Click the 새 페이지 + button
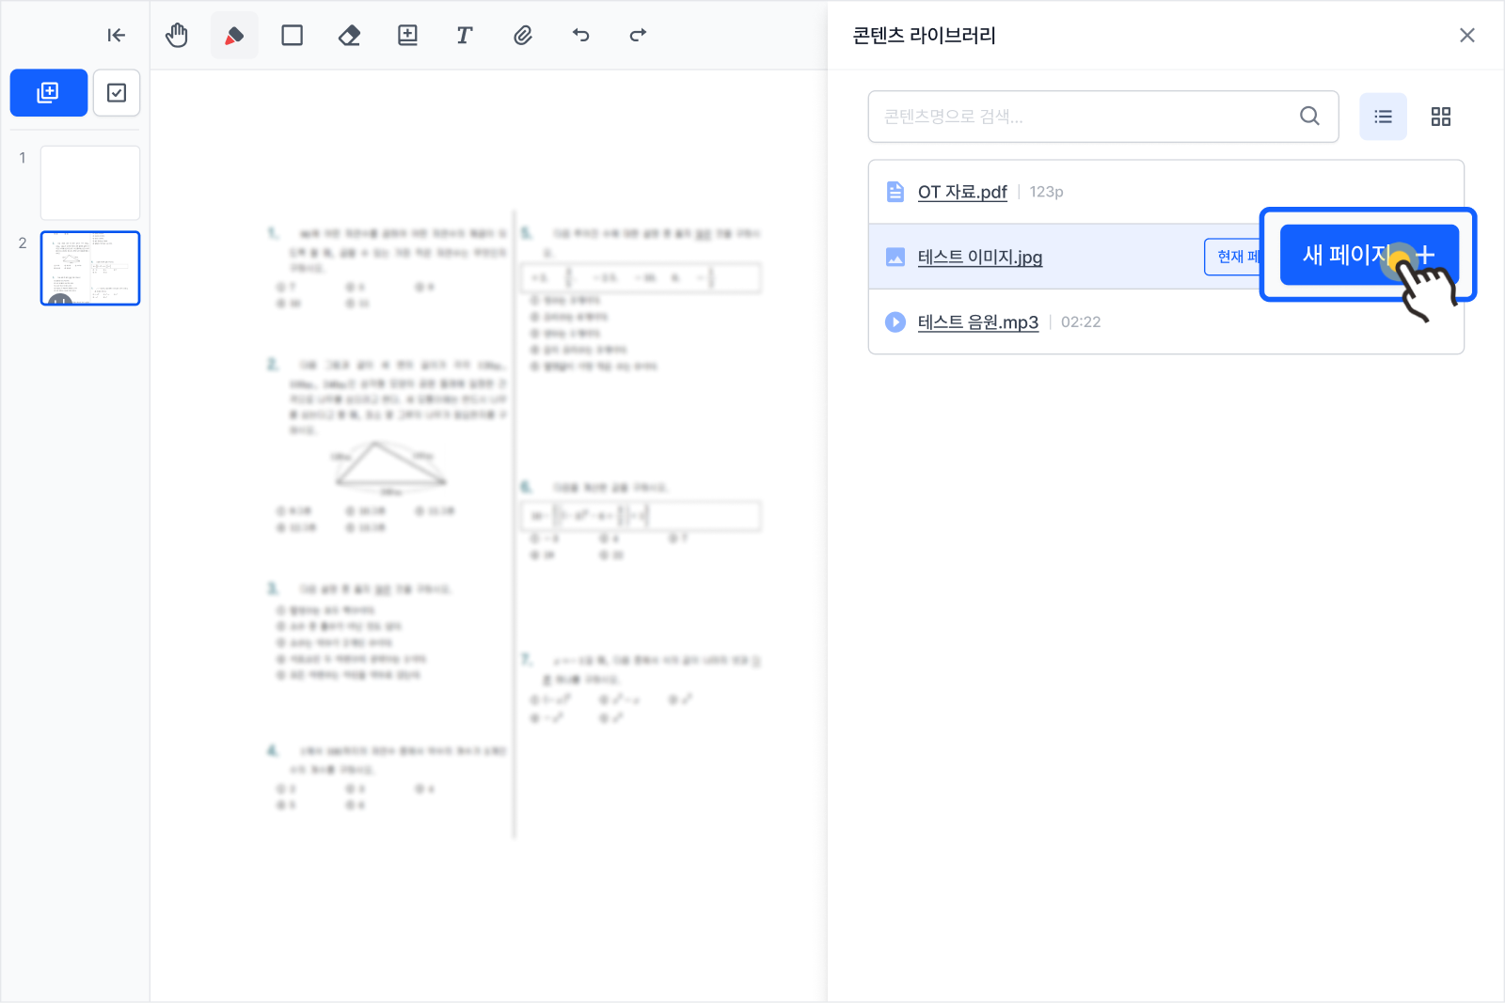The height and width of the screenshot is (1003, 1505). click(1369, 255)
